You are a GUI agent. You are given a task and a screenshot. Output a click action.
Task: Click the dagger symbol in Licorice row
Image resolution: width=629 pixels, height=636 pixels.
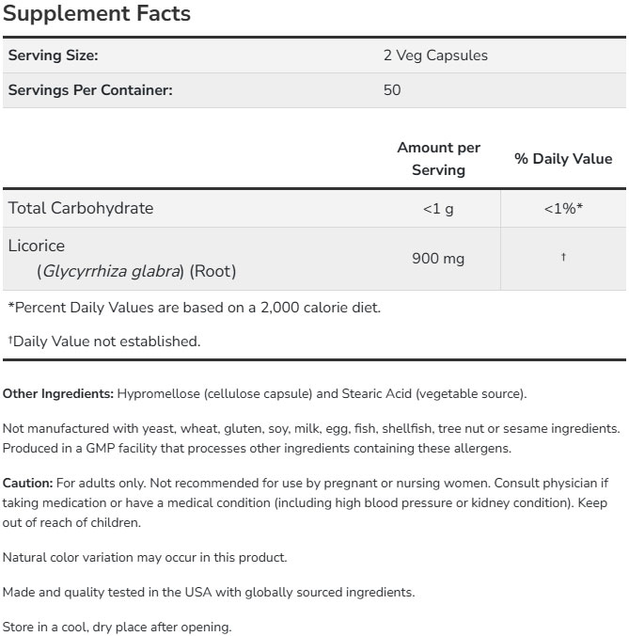pyautogui.click(x=563, y=258)
